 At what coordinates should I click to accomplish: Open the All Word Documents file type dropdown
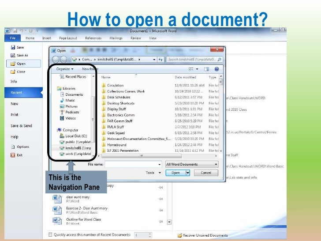[x=192, y=164]
